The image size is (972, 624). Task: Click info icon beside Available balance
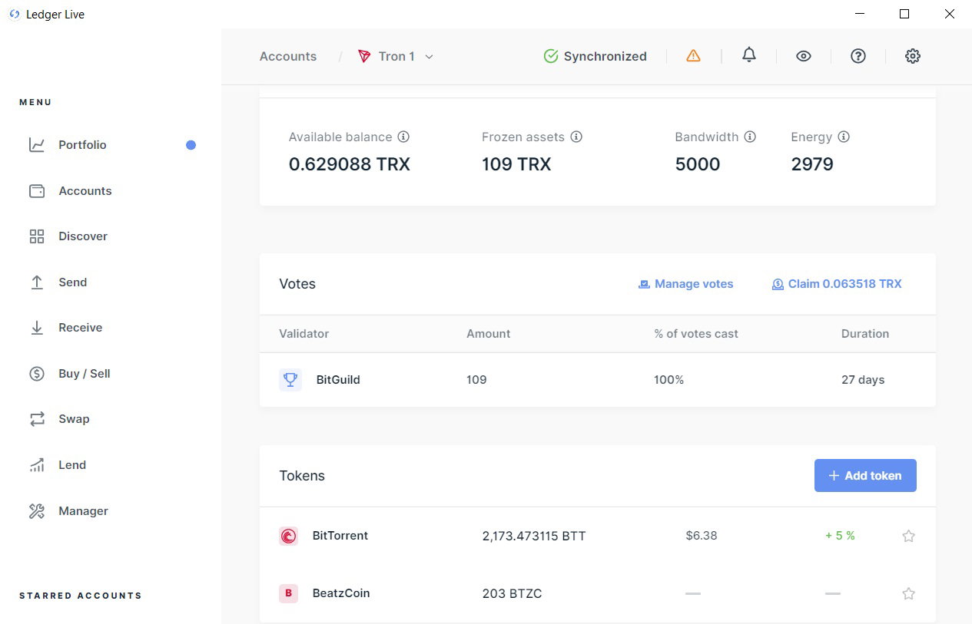point(403,137)
